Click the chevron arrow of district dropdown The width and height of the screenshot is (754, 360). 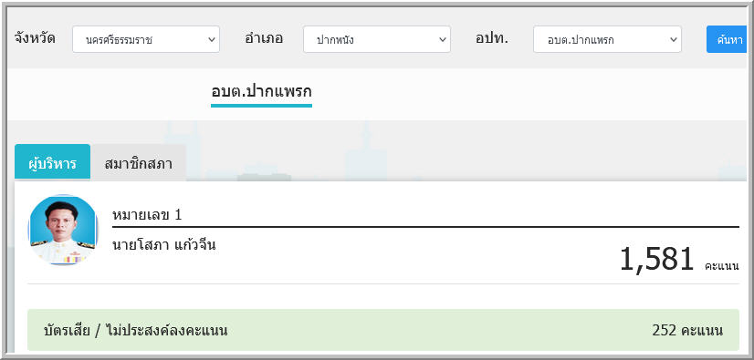tap(443, 39)
